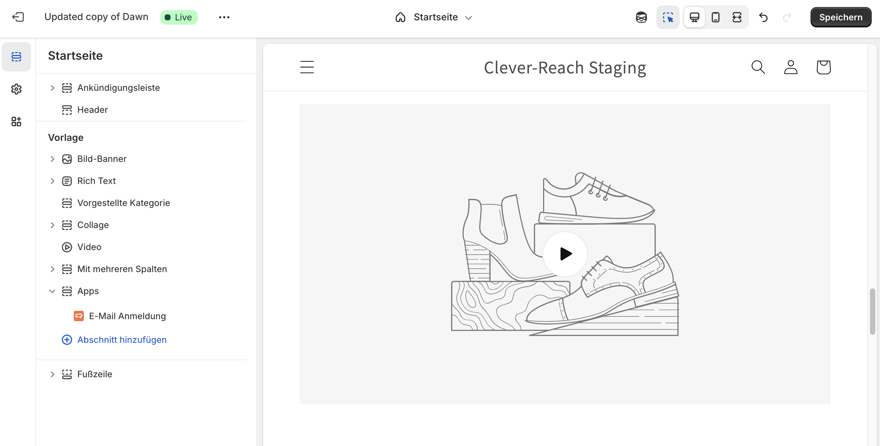
Task: Open the hamburger menu in store preview
Action: (x=307, y=67)
